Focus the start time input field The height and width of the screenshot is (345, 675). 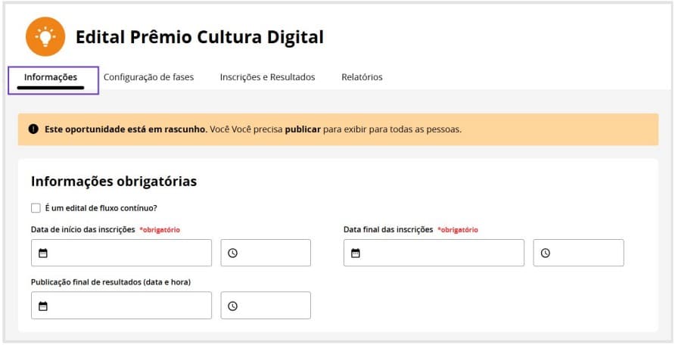(x=272, y=253)
